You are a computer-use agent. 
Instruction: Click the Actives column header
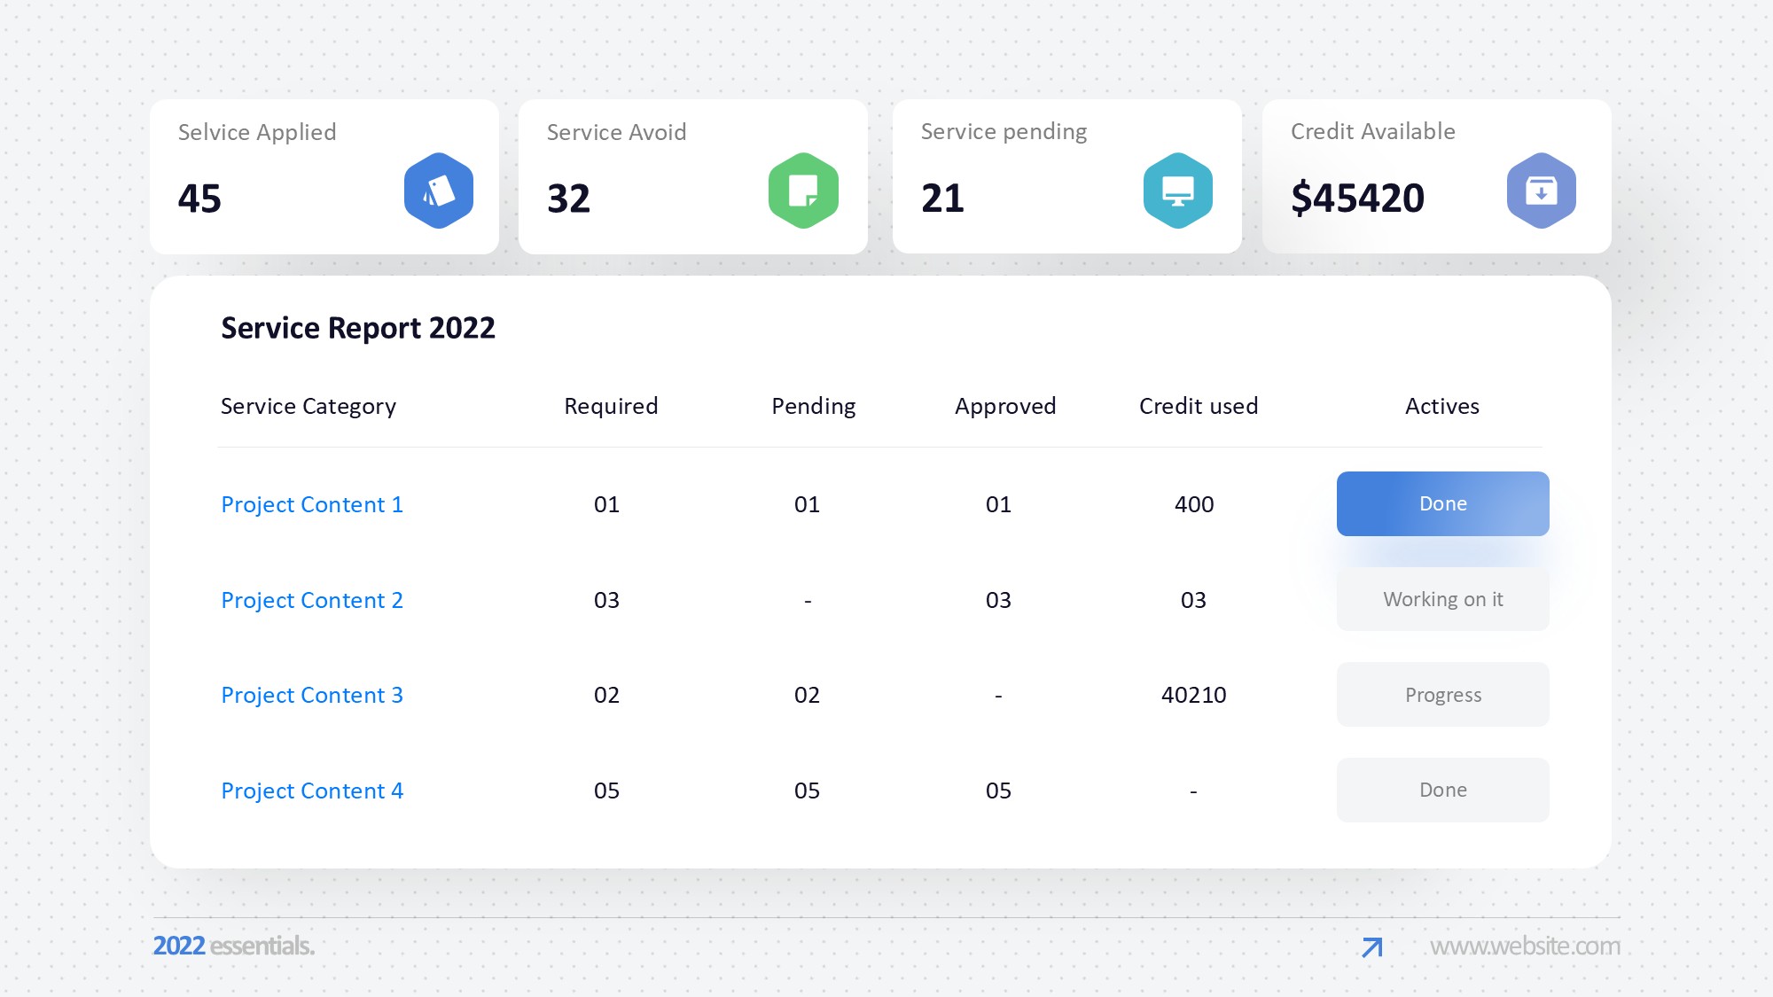point(1441,406)
